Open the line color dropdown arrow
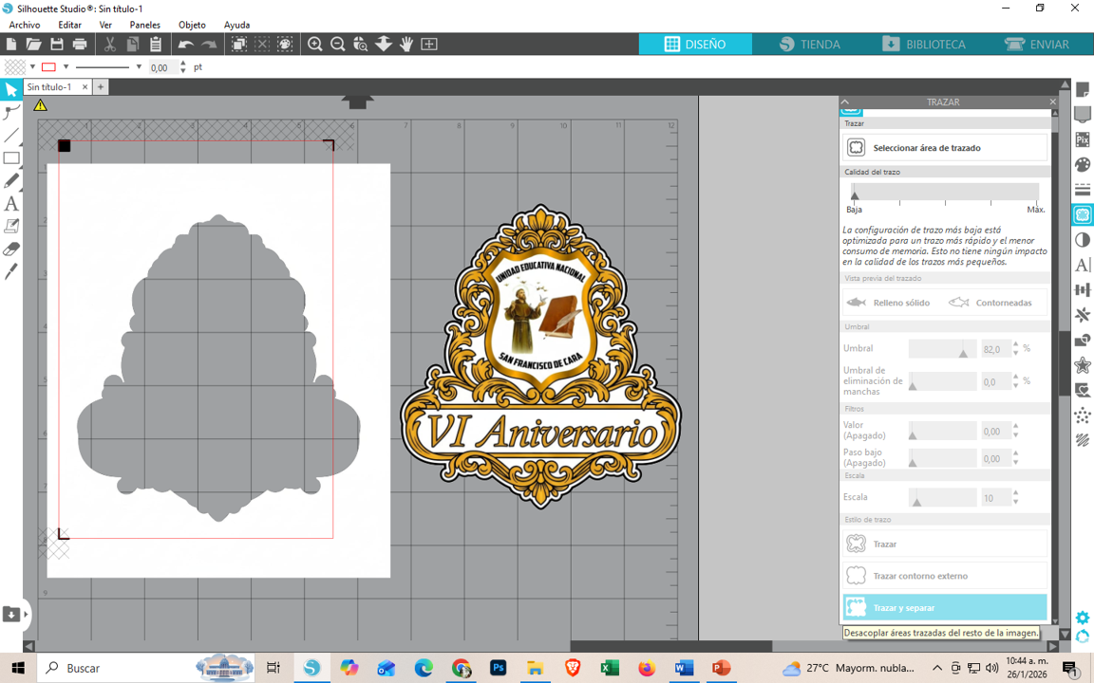 [x=66, y=67]
